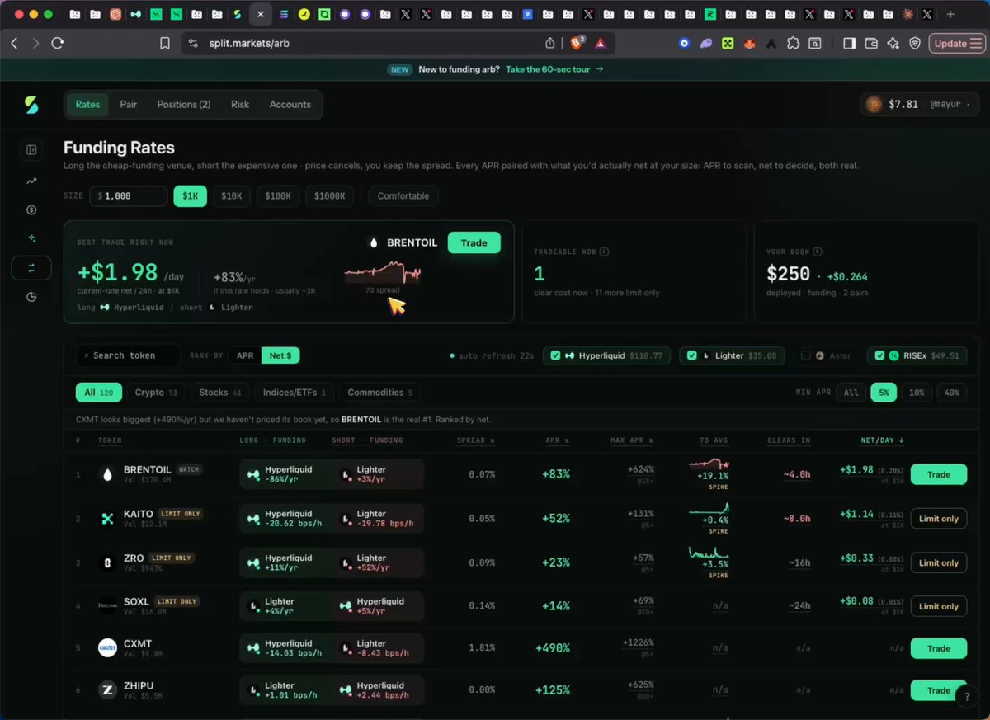Screen dimensions: 990x720
Task: Uncheck the Hyperliquid venue checkbox
Action: pyautogui.click(x=556, y=355)
